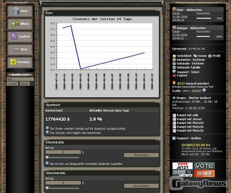231x193 pixels.
Task: Click the Auszahlung Betrag input field
Action: [63, 183]
